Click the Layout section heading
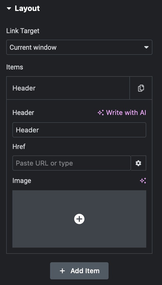The width and height of the screenshot is (162, 285). 27,8
